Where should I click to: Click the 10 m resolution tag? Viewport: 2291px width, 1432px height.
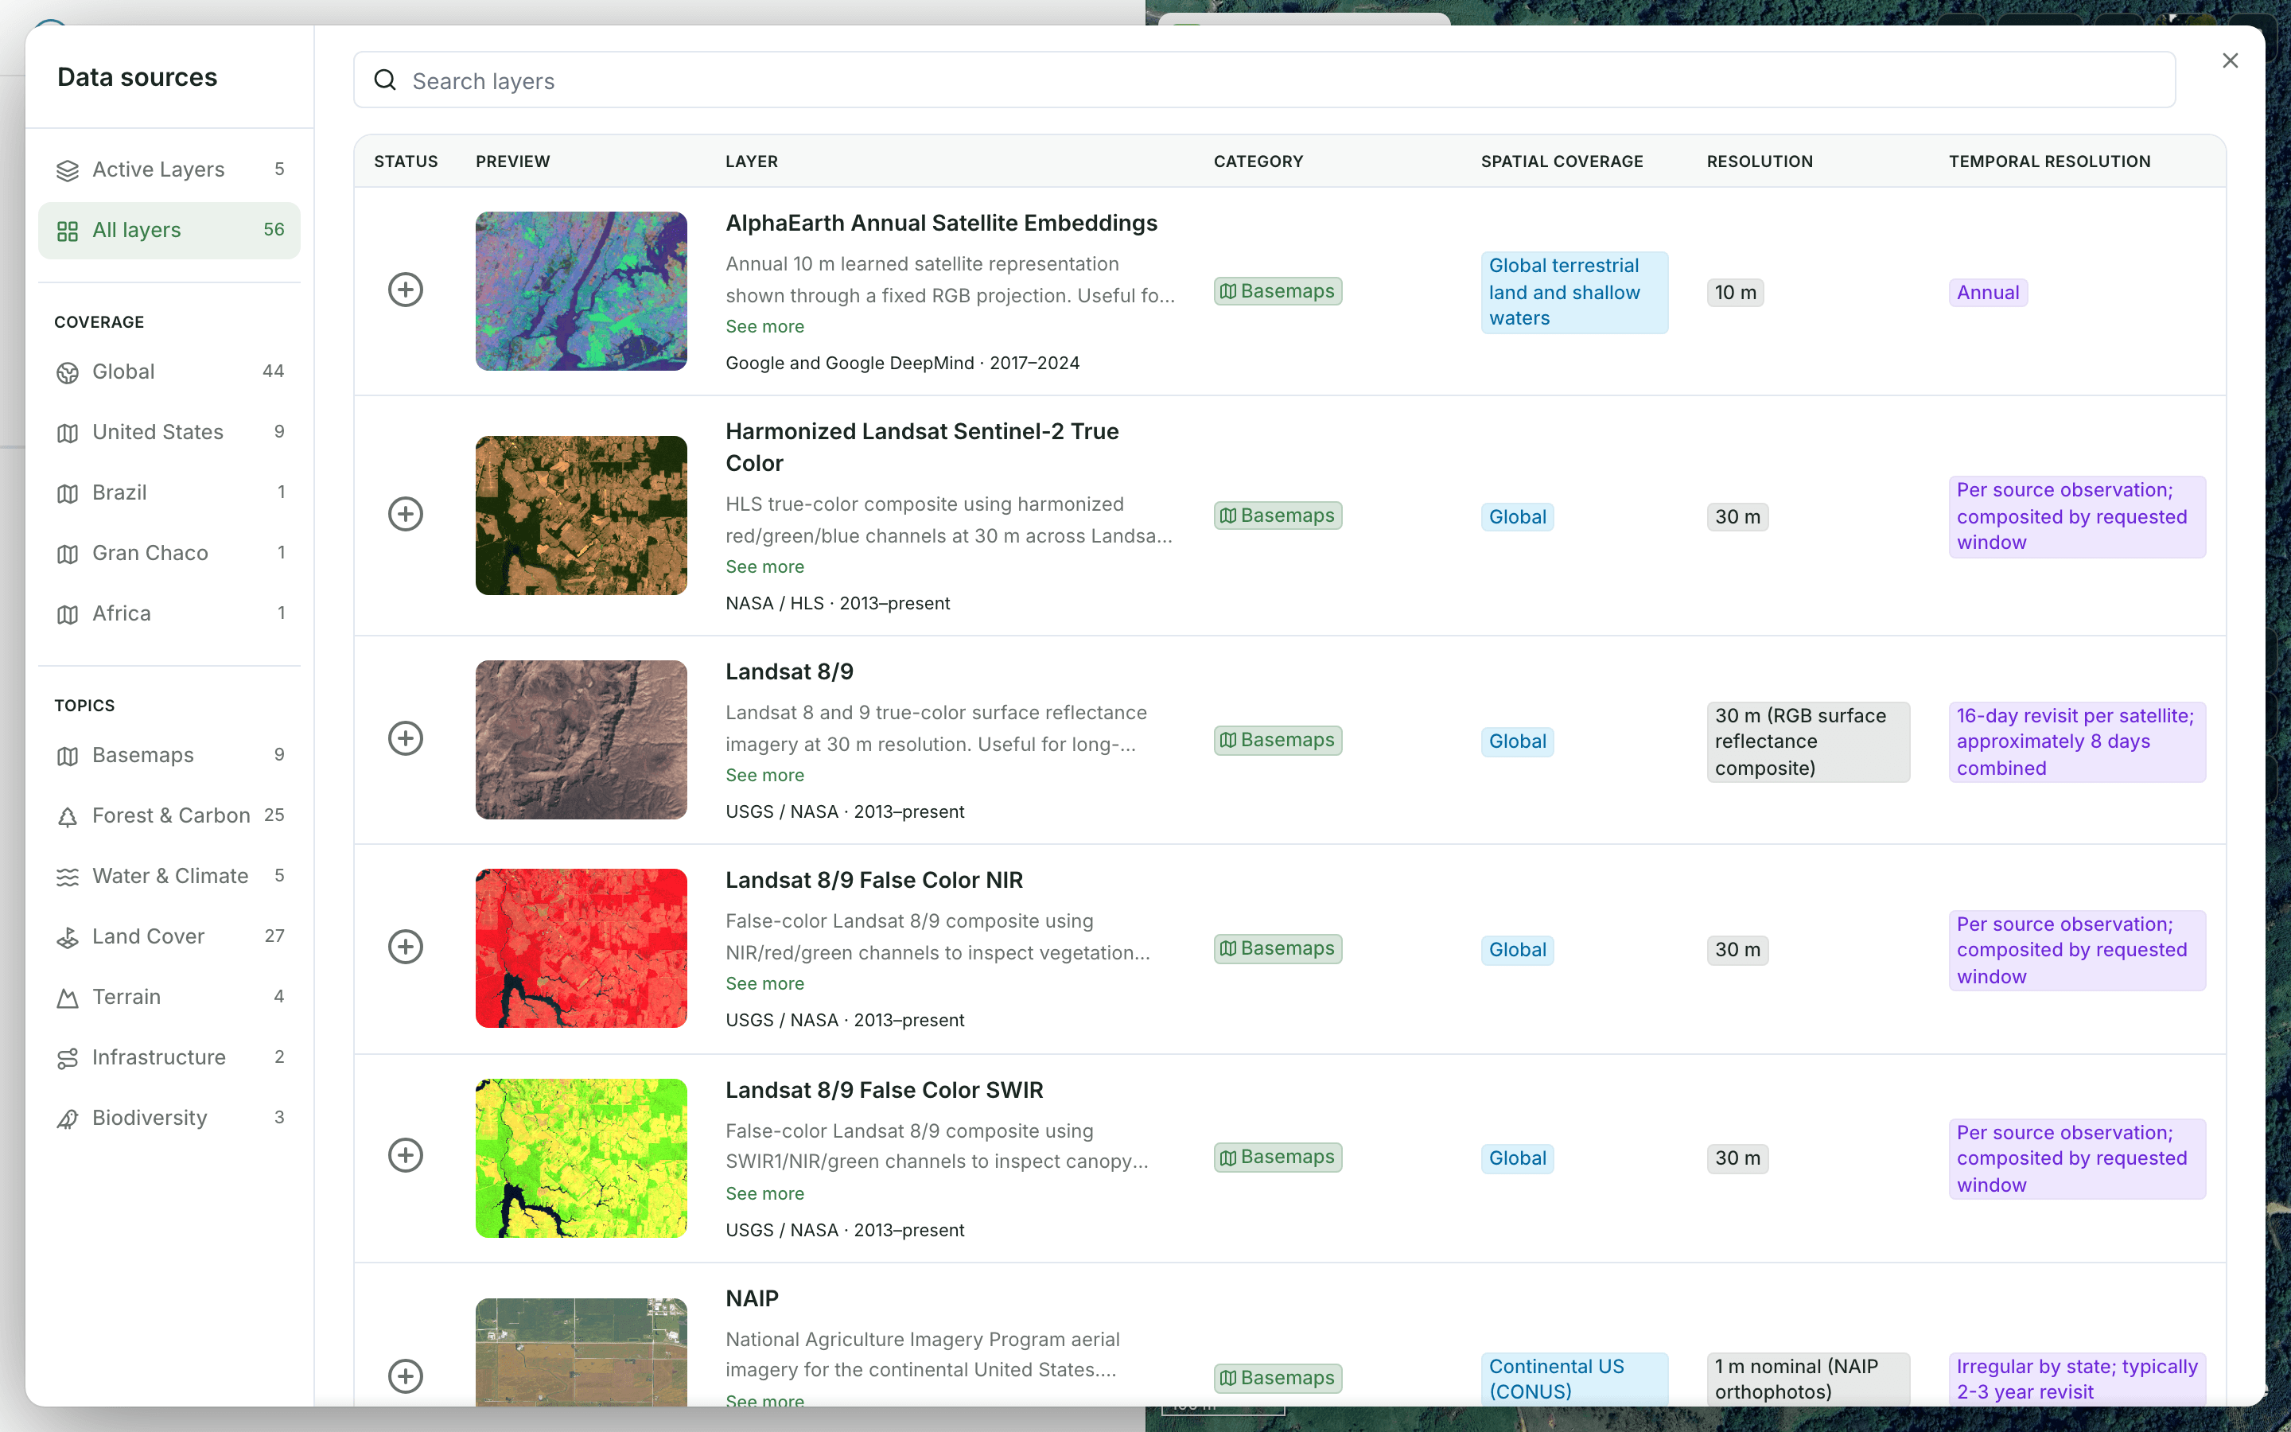(x=1735, y=293)
